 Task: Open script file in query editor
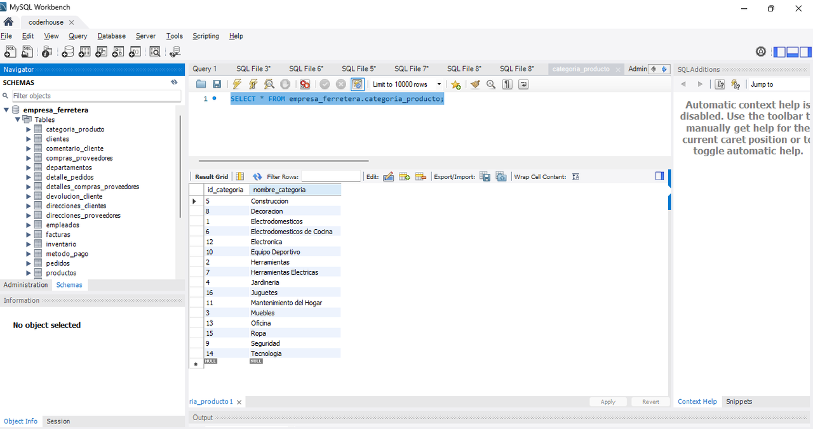[x=201, y=84]
